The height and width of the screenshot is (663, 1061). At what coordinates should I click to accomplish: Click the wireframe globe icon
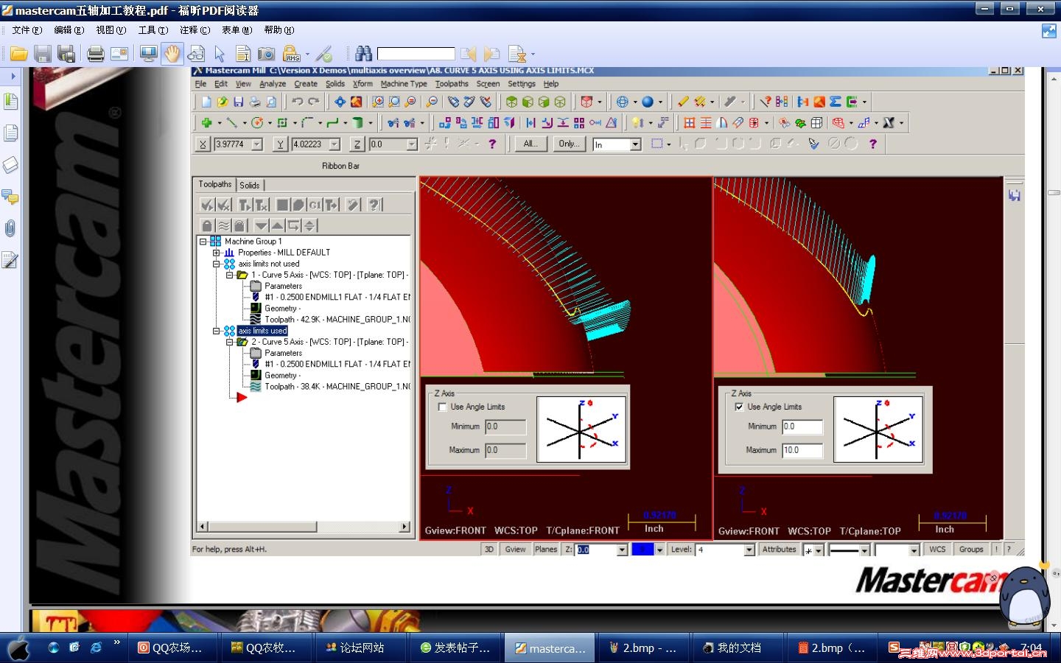coord(623,102)
